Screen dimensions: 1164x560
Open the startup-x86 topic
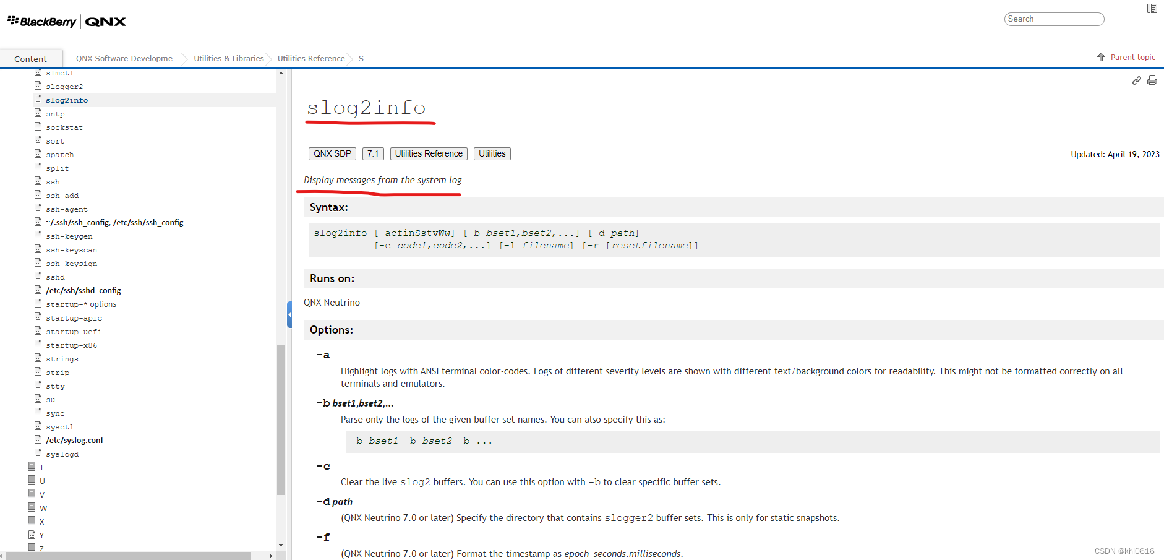[72, 345]
